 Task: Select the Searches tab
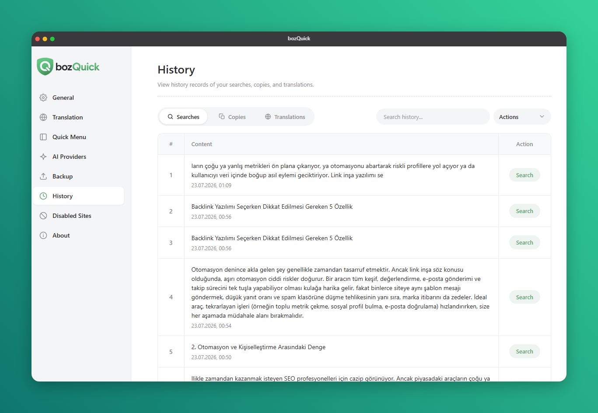[x=183, y=117]
